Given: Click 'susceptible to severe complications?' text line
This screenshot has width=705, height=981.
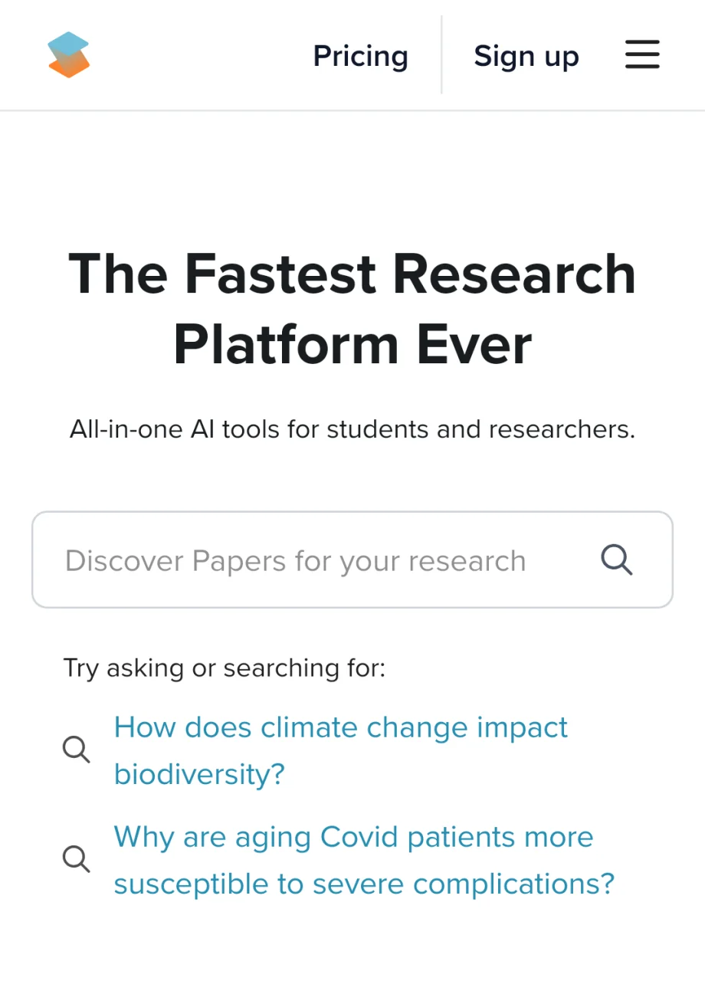Looking at the screenshot, I should click(364, 884).
